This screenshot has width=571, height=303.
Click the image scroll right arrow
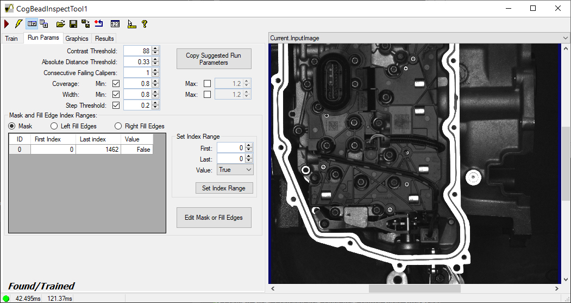(558, 288)
